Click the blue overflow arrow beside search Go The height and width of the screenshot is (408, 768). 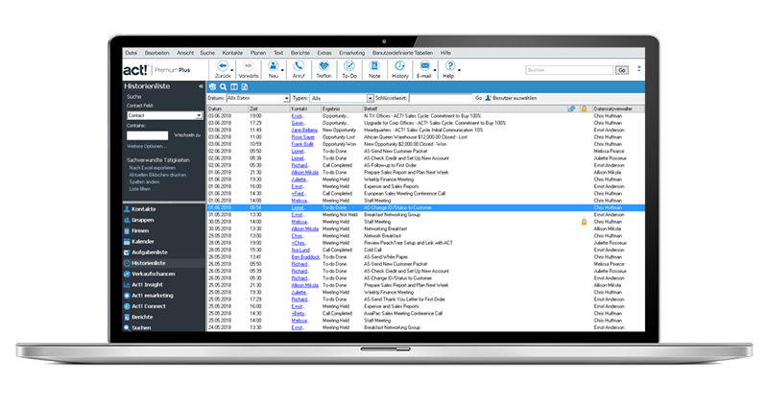pyautogui.click(x=638, y=69)
